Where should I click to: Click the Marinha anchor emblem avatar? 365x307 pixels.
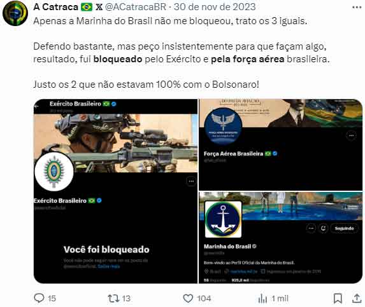[223, 219]
